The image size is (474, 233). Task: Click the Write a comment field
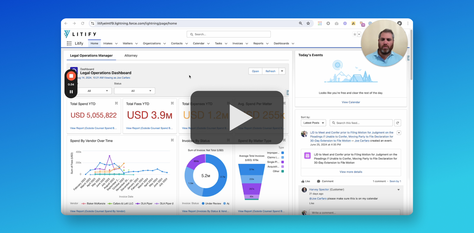point(355,213)
